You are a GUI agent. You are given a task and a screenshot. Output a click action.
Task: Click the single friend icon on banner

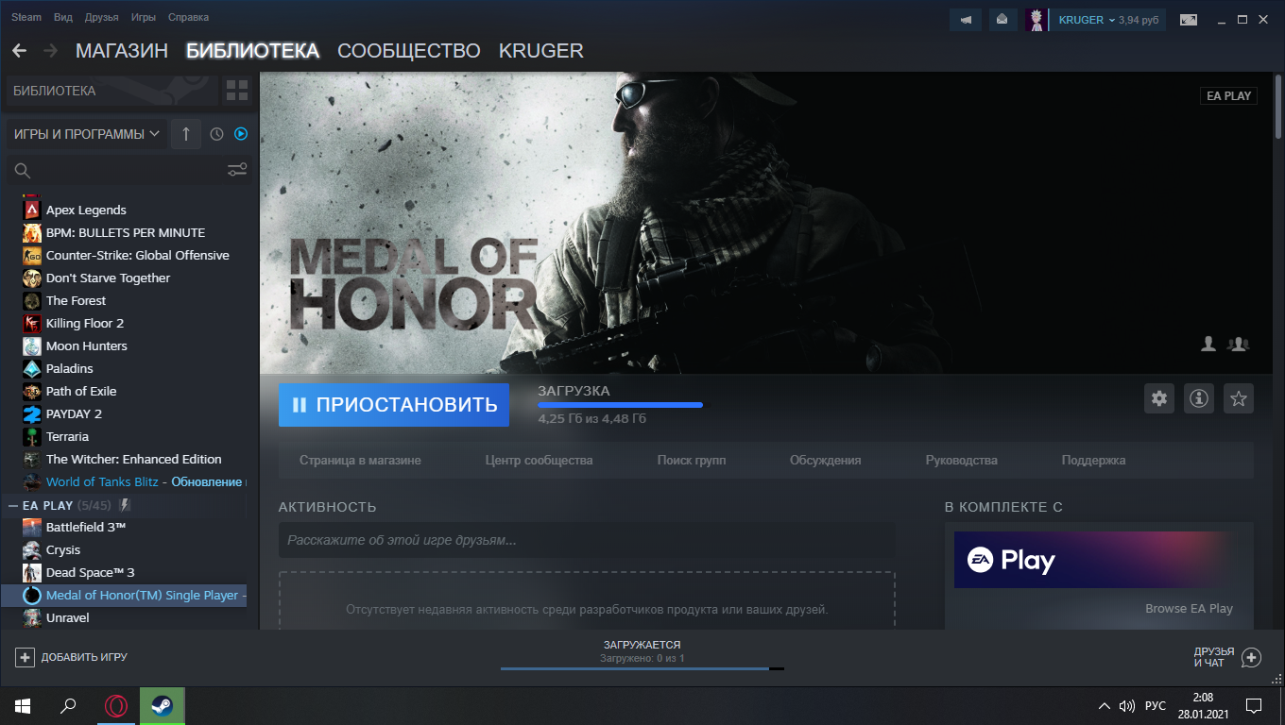(1208, 344)
